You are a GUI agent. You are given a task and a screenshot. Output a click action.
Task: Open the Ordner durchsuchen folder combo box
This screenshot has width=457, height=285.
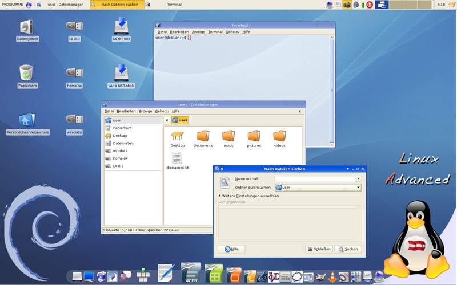click(x=318, y=188)
